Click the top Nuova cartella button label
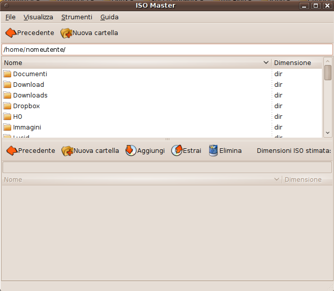Viewport: 334px width, 291px height. [95, 33]
